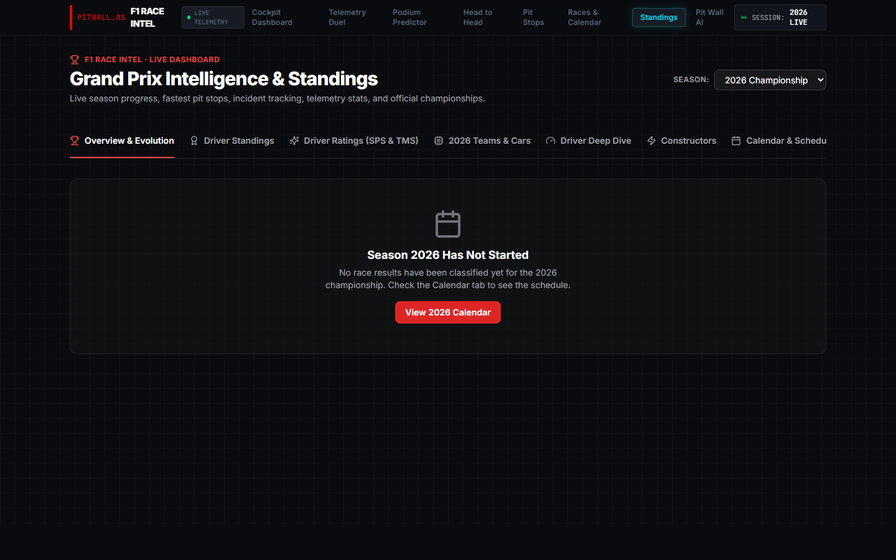Open the Driver Deep Dive tab
Viewport: 896px width, 560px height.
click(589, 141)
